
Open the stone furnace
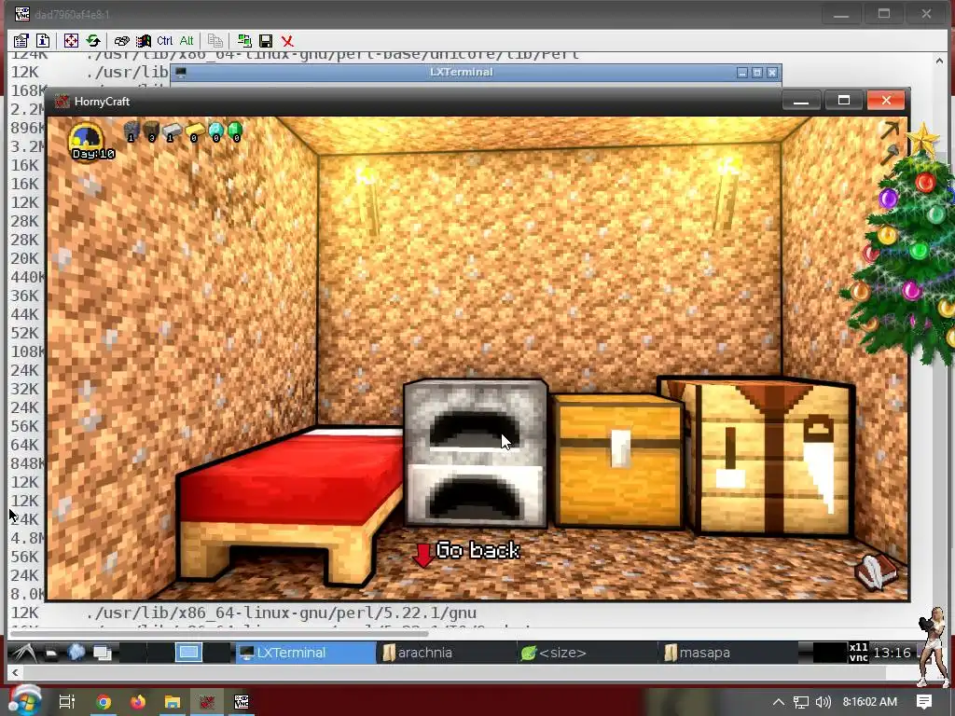(476, 453)
